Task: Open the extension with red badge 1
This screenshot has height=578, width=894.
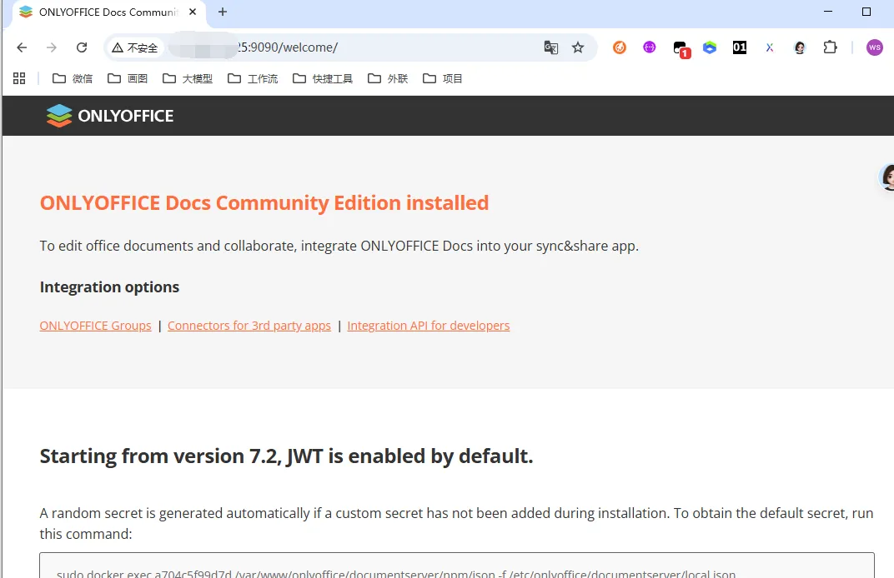Action: tap(681, 48)
